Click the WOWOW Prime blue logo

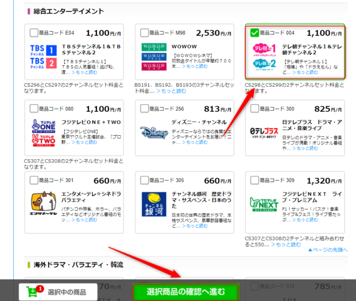[154, 57]
